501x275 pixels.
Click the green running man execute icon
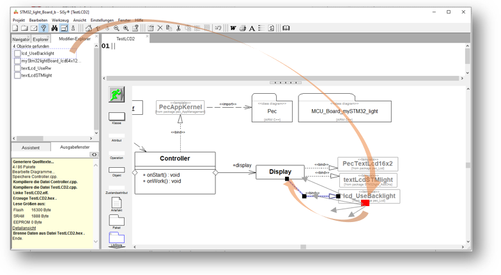(x=116, y=95)
